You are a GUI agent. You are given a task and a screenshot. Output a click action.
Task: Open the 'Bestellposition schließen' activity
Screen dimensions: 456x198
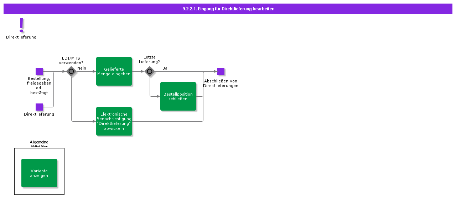click(178, 96)
